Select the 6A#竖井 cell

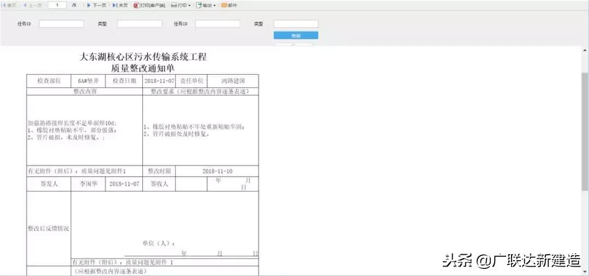(x=88, y=81)
